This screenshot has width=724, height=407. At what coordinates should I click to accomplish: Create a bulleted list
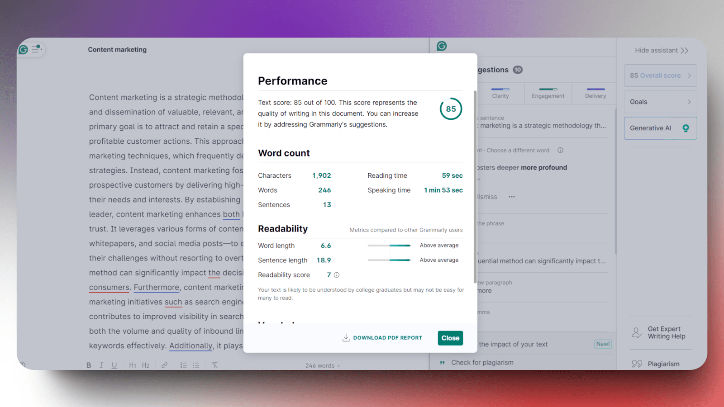point(196,365)
